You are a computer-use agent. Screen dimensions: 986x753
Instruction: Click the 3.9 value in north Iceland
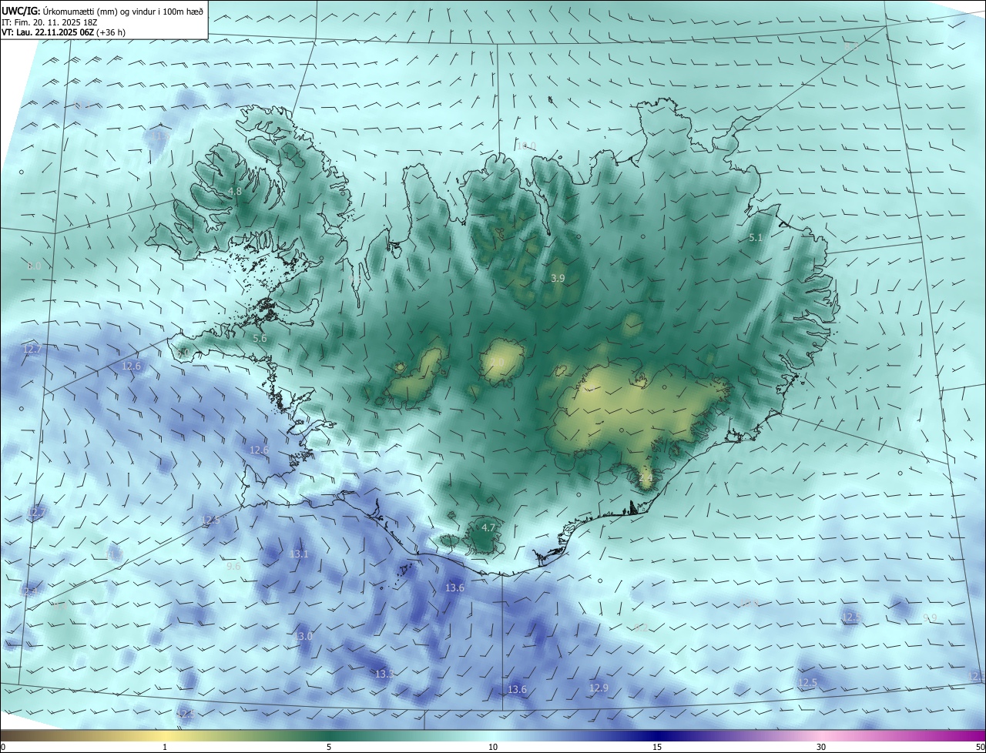pos(558,277)
